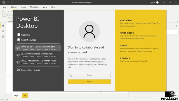Click the large profile avatar picture
This screenshot has height=101, width=179.
tap(89, 31)
